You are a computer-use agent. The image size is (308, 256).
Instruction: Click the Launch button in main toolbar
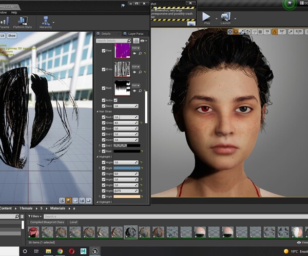coord(225,18)
